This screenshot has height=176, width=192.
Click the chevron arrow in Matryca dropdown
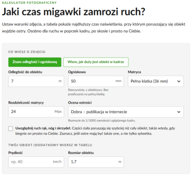(x=179, y=81)
